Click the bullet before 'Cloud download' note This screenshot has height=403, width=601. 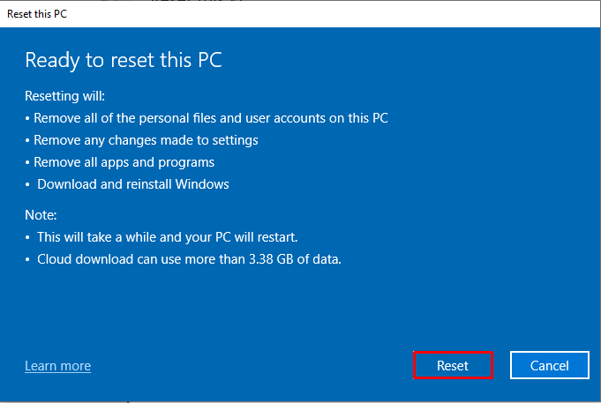pyautogui.click(x=27, y=260)
